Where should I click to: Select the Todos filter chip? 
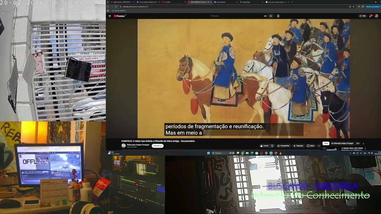click(x=326, y=143)
